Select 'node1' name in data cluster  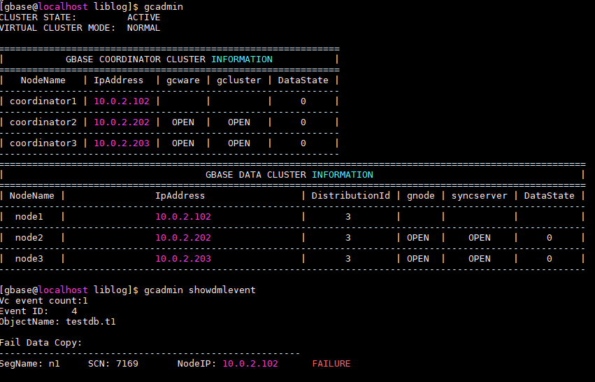(29, 217)
